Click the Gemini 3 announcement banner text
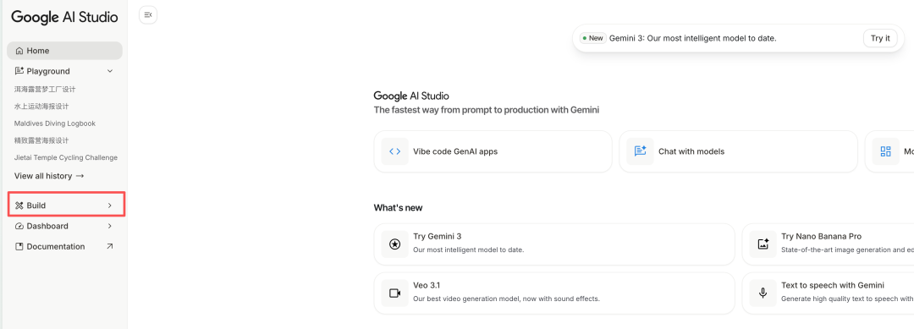 693,38
